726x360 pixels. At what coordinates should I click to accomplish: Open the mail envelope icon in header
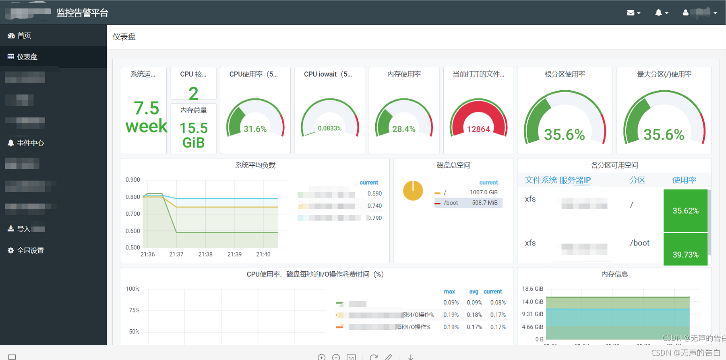pyautogui.click(x=631, y=13)
